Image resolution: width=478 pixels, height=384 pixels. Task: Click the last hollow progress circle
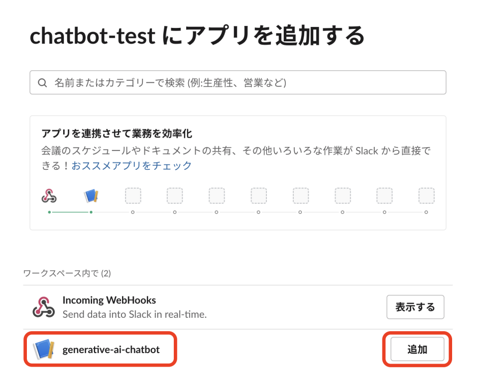click(x=426, y=212)
